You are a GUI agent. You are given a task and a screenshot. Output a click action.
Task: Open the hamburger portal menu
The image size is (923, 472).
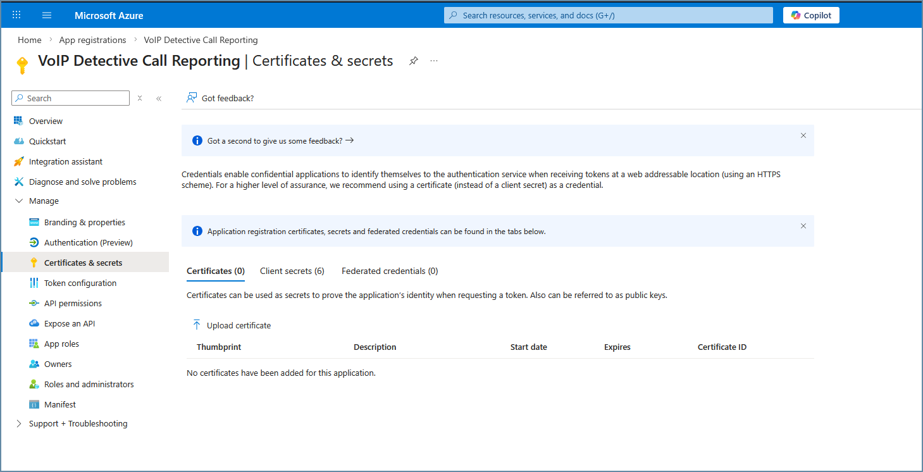click(x=47, y=15)
